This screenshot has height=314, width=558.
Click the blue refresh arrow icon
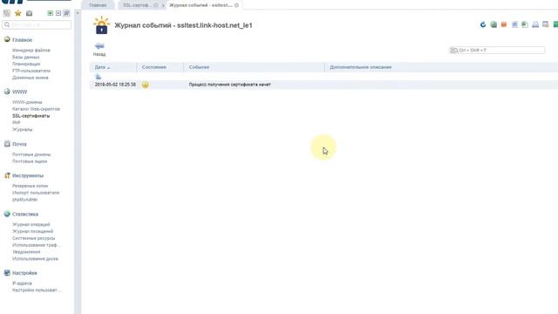pos(483,24)
